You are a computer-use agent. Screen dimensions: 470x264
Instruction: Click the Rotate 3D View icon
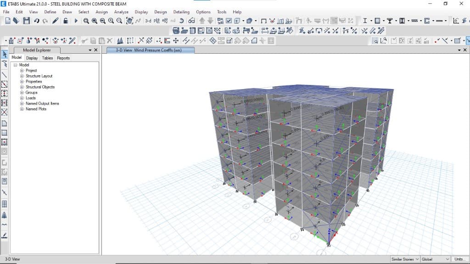tap(181, 21)
